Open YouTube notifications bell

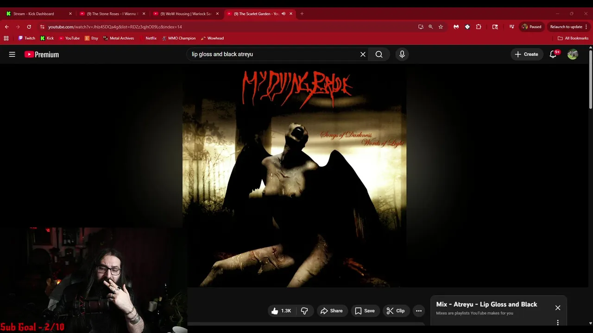[553, 54]
